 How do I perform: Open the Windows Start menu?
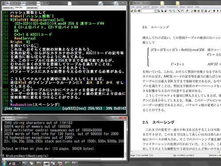tap(4, 164)
